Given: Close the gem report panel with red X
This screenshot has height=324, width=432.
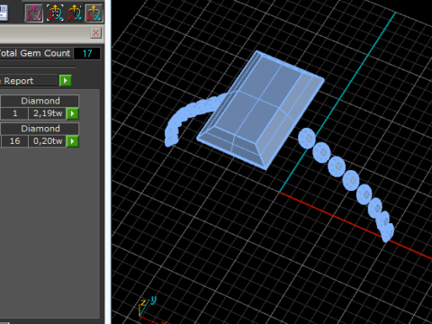Looking at the screenshot, I should click(96, 32).
